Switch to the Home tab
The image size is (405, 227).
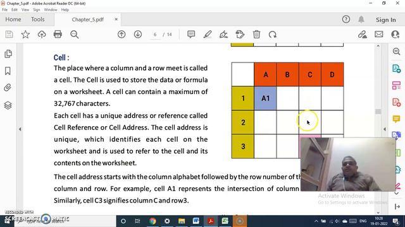(13, 20)
